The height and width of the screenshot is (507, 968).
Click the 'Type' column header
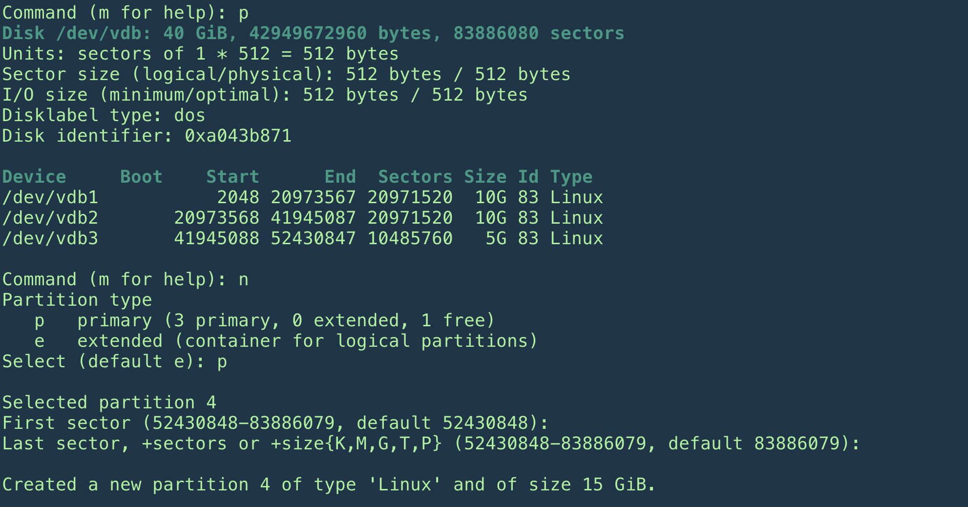pyautogui.click(x=571, y=177)
